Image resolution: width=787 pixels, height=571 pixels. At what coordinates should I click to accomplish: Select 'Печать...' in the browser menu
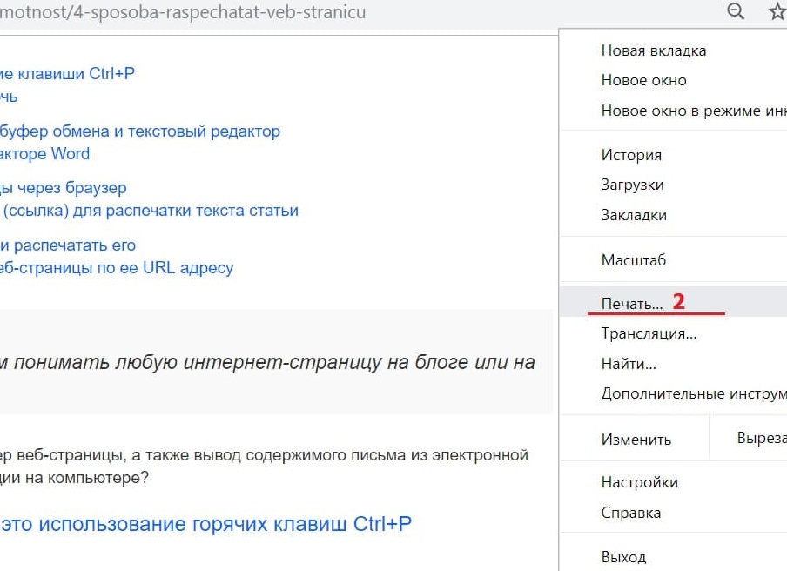[673, 301]
